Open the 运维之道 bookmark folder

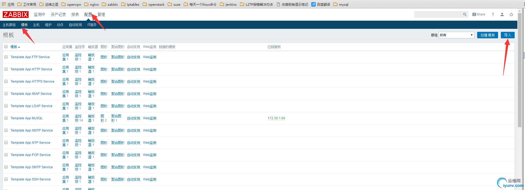49,4
